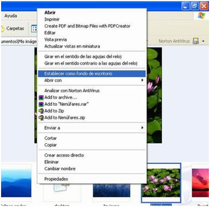Screen dimensions: 210x207
Task: Select the water lilies thumbnail
Action: 161,183
